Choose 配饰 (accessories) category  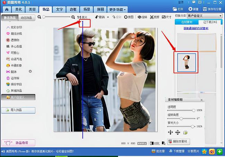11,72
